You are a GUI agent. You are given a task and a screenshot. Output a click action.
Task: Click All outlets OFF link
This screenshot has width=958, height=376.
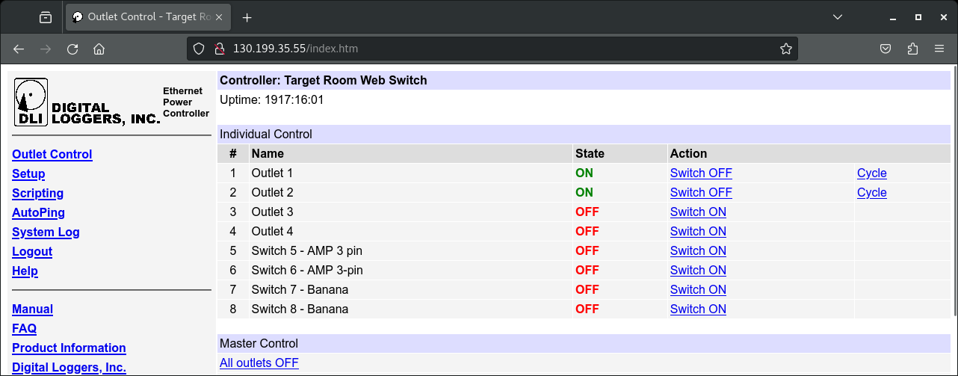[x=259, y=363]
